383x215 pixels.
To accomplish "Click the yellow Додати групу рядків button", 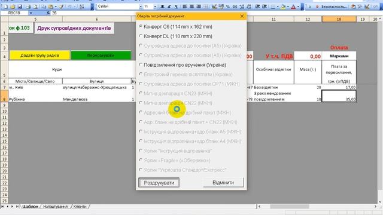I will click(x=39, y=56).
